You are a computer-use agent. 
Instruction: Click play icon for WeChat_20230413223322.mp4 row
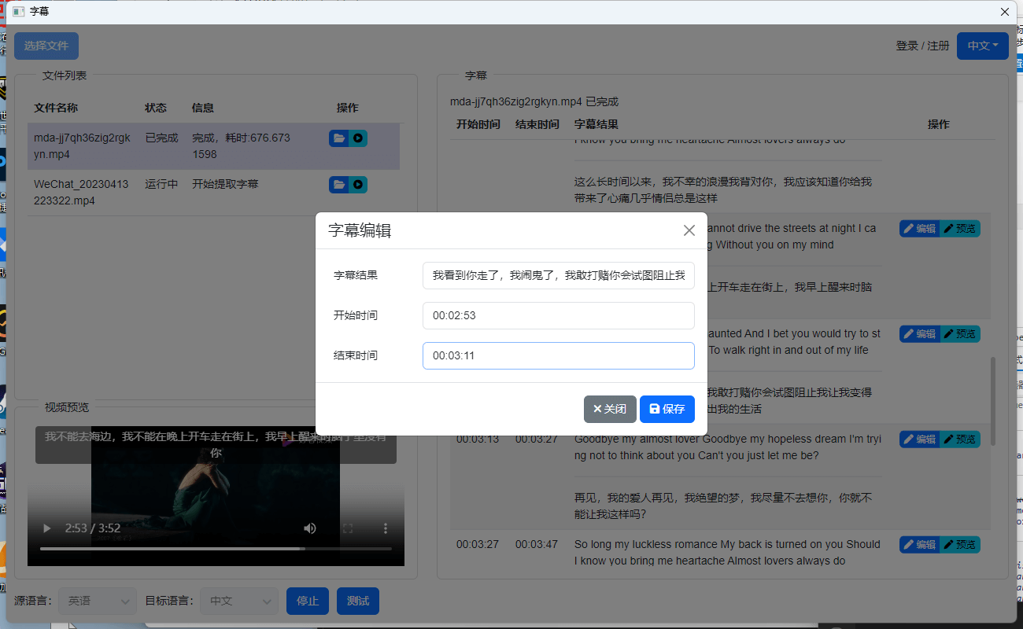coord(358,184)
